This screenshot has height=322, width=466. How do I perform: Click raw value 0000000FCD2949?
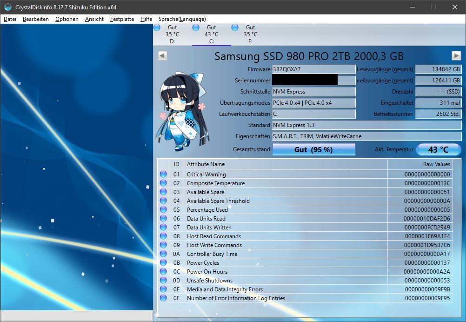tap(427, 228)
